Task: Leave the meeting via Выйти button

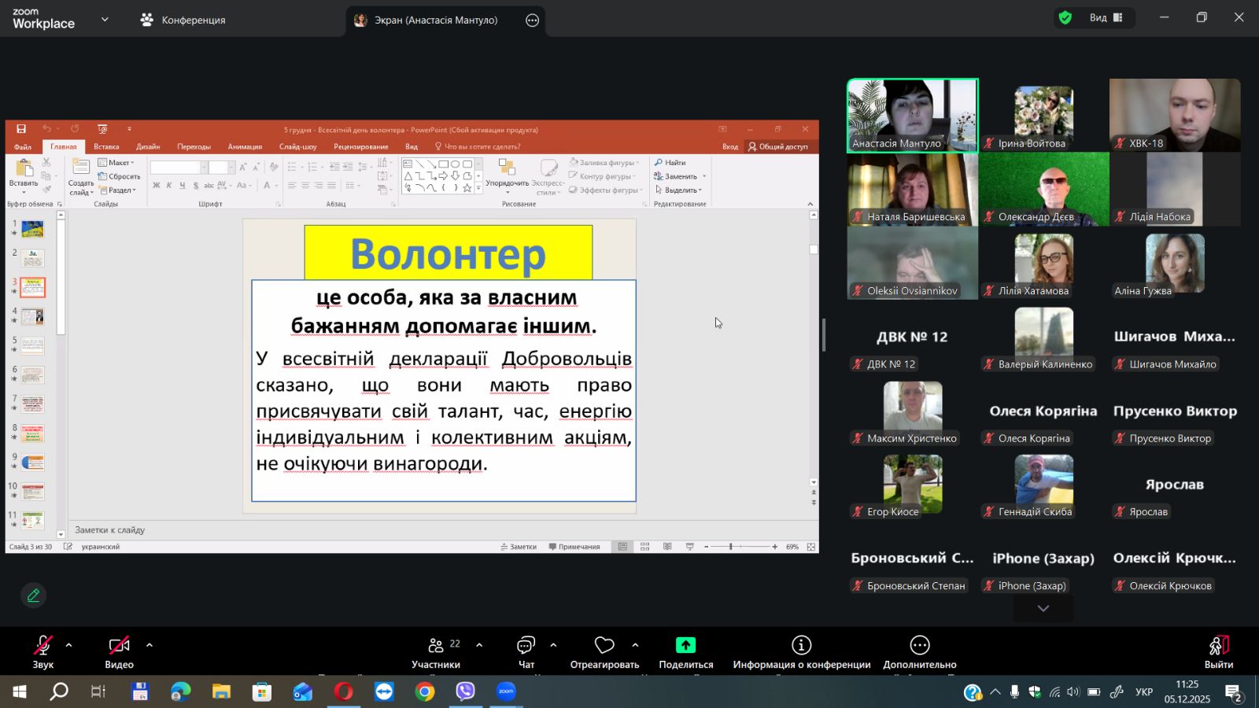Action: point(1218,651)
